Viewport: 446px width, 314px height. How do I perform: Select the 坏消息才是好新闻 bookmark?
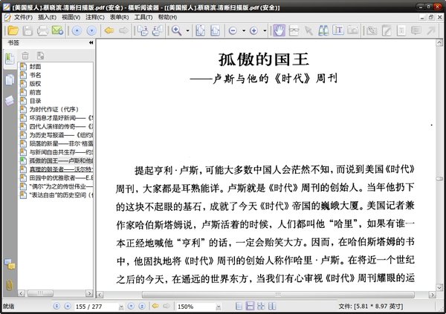pos(61,118)
